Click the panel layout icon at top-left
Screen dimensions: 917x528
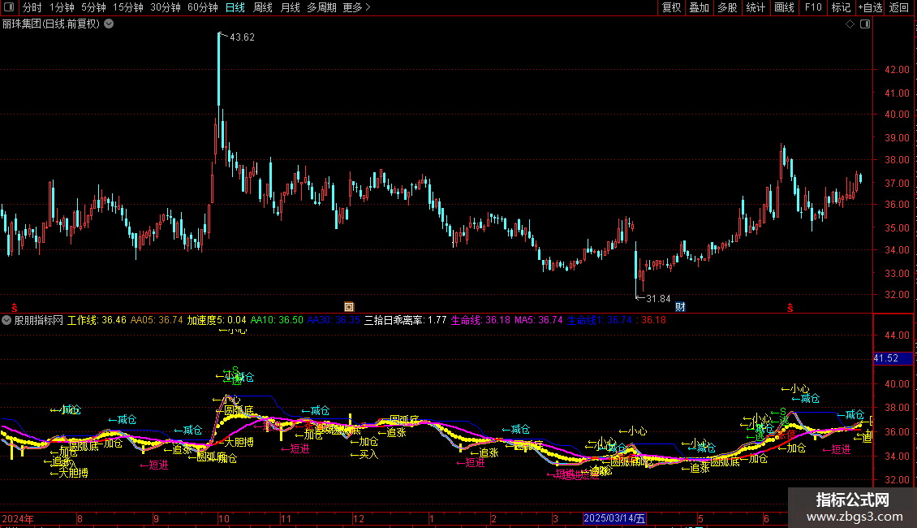8,7
